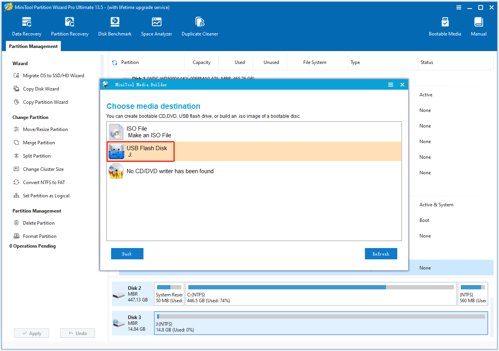Switch to the Partition Management tab
499x351 pixels.
click(x=33, y=46)
